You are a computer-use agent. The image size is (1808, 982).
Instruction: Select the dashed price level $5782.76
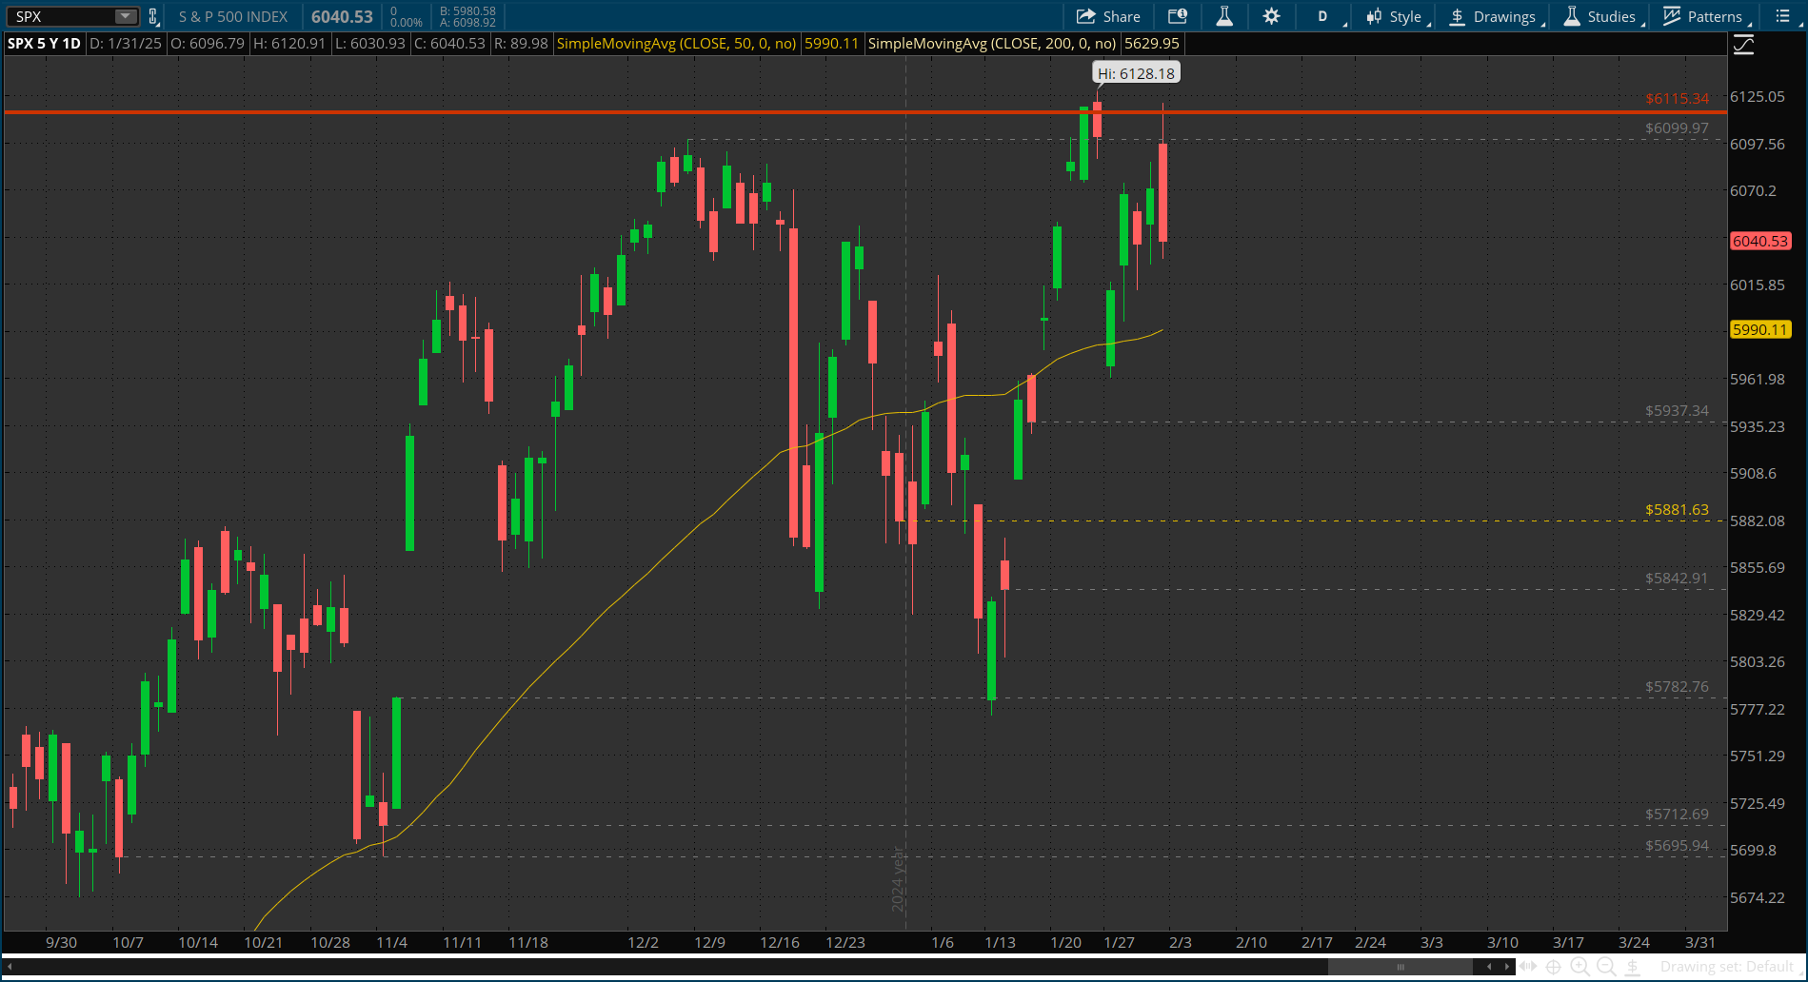pyautogui.click(x=1677, y=687)
